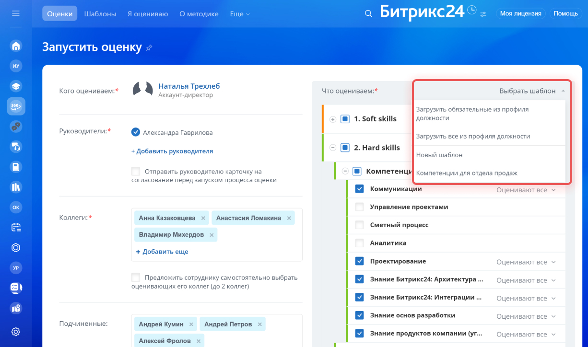Switch to the Шаблоны tab

point(100,14)
